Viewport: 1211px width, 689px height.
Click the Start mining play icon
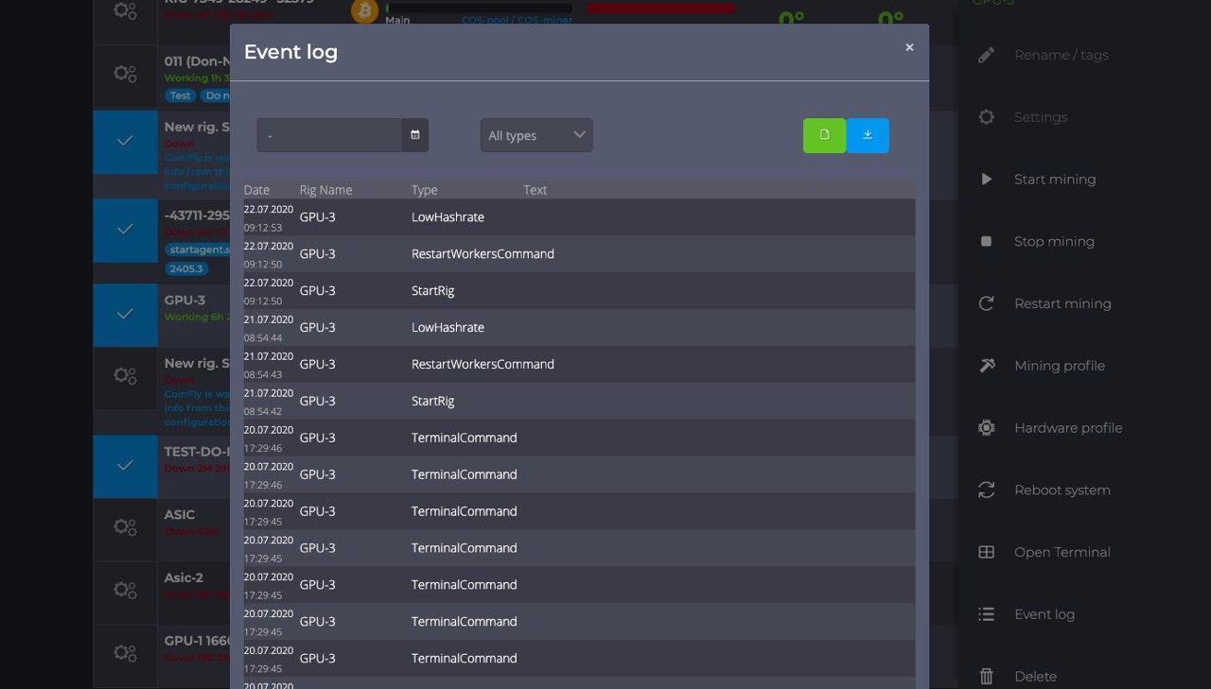click(987, 180)
